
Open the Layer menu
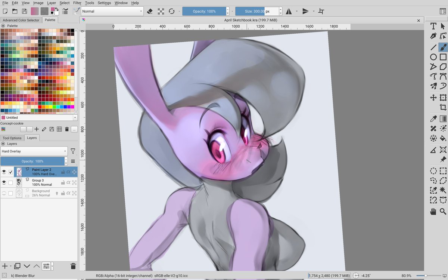click(51, 3)
